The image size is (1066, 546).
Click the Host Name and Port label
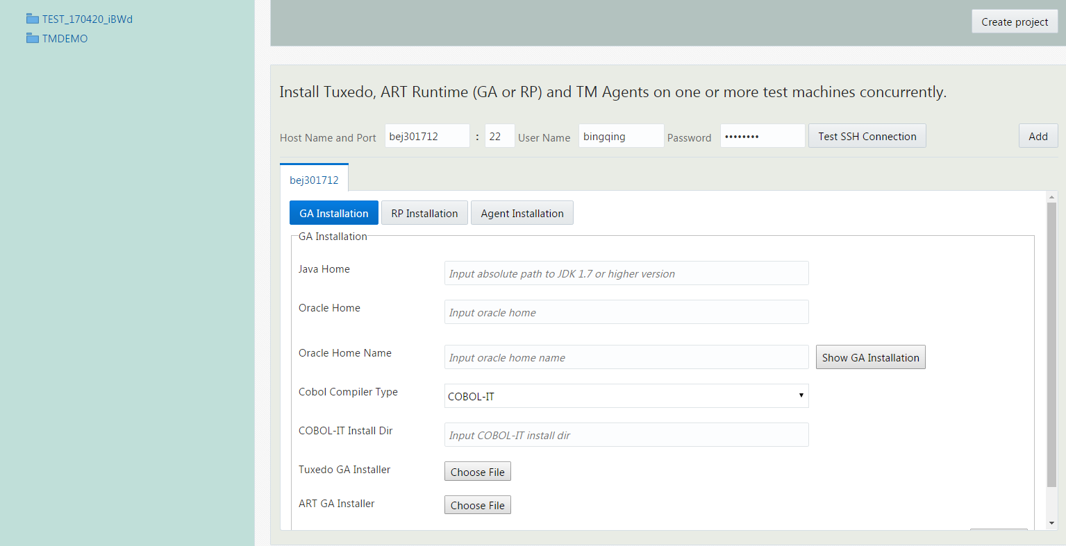pos(328,138)
